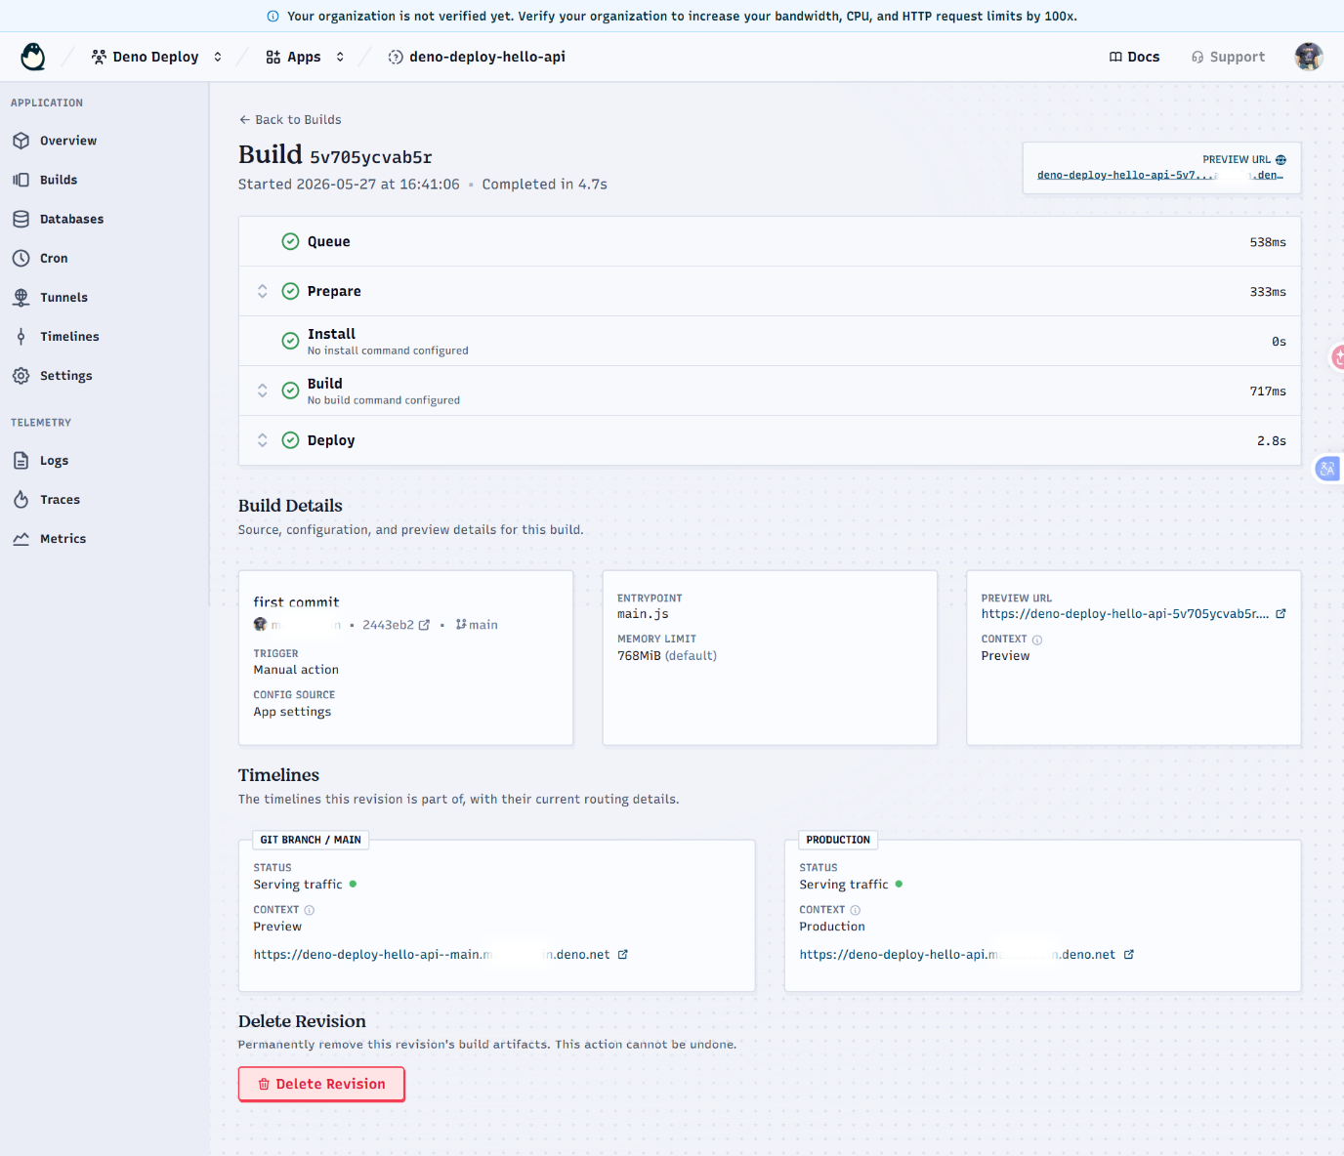Click the Builds sidebar icon
The height and width of the screenshot is (1156, 1344).
coord(21,180)
